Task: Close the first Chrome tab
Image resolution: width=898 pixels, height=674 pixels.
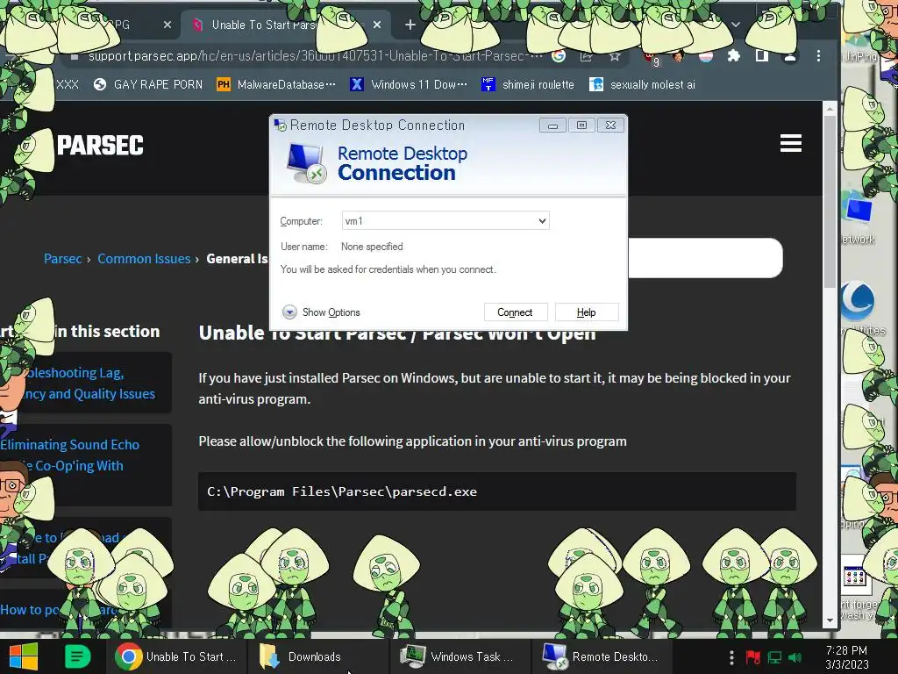Action: [167, 25]
